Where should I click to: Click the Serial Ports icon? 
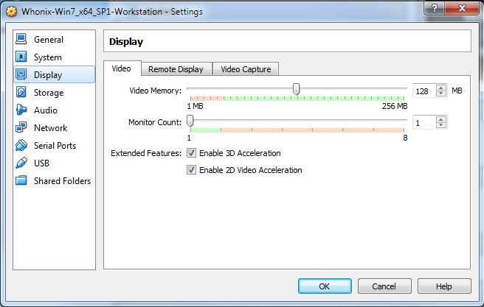coord(21,146)
